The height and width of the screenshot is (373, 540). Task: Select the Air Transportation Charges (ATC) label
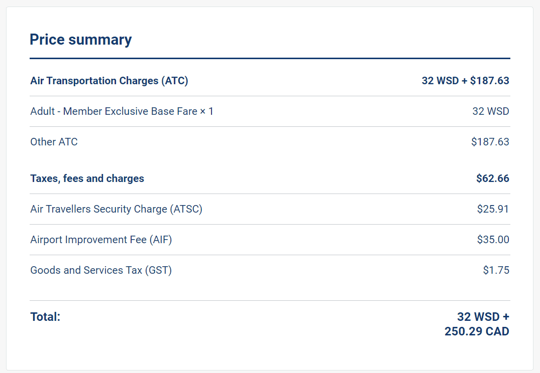(109, 81)
